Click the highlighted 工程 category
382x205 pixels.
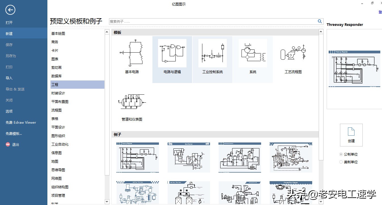[x=77, y=85]
